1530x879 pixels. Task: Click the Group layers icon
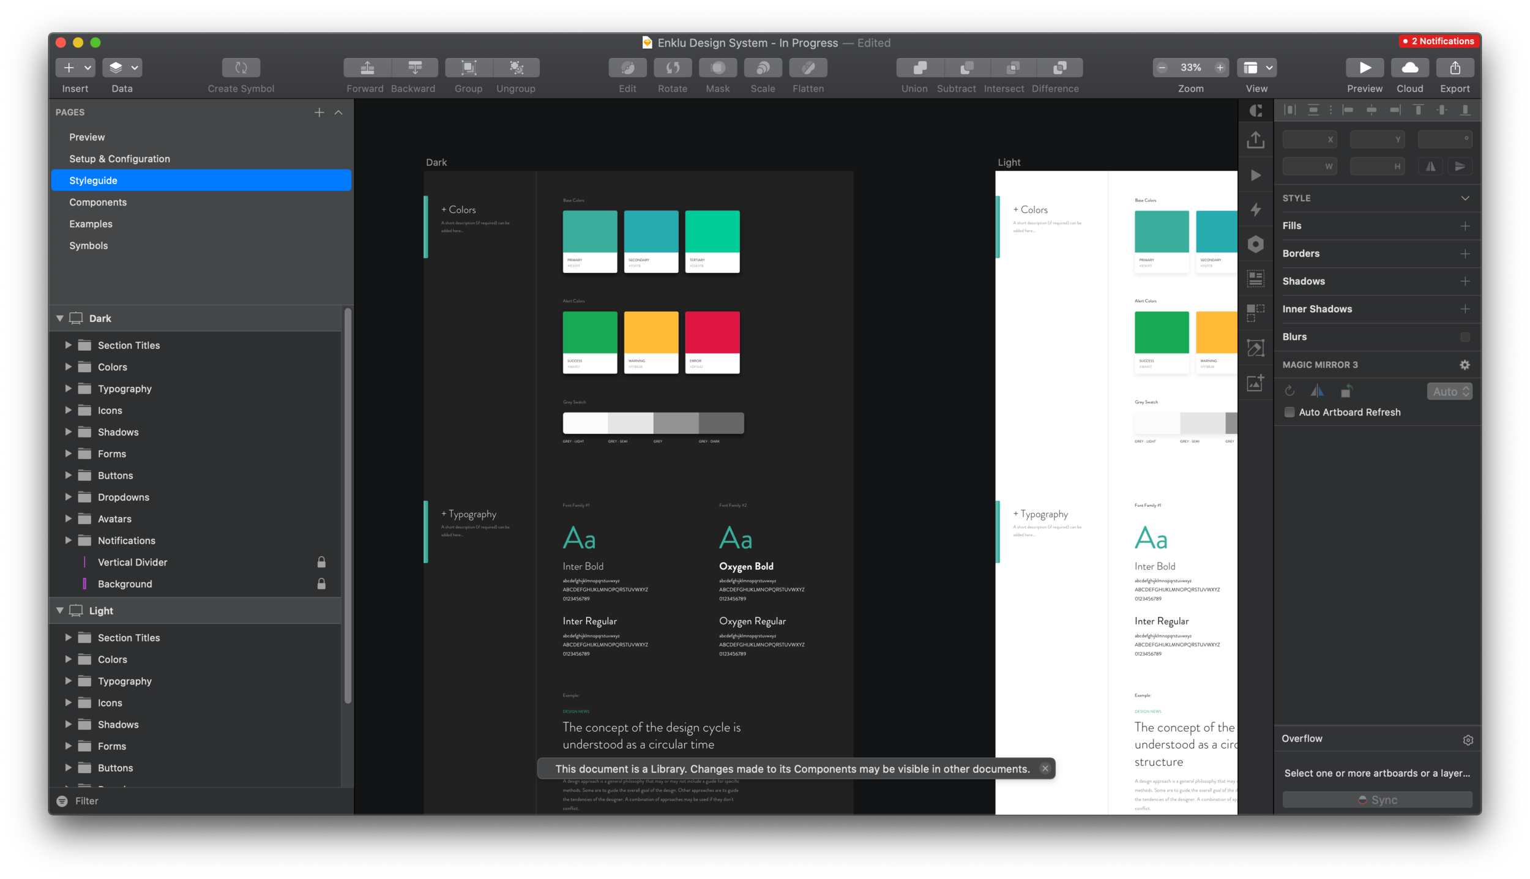[x=469, y=68]
